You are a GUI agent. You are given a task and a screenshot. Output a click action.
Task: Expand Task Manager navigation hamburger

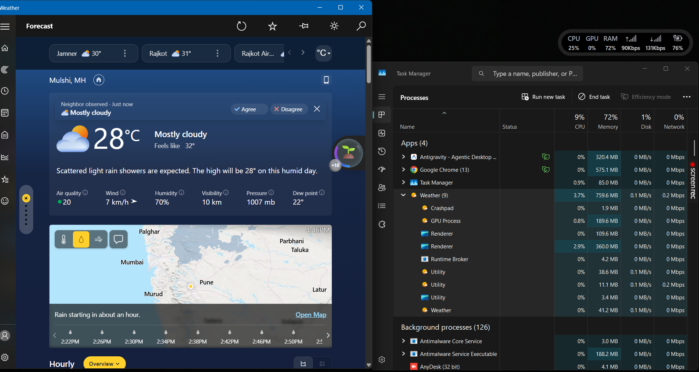(x=382, y=97)
